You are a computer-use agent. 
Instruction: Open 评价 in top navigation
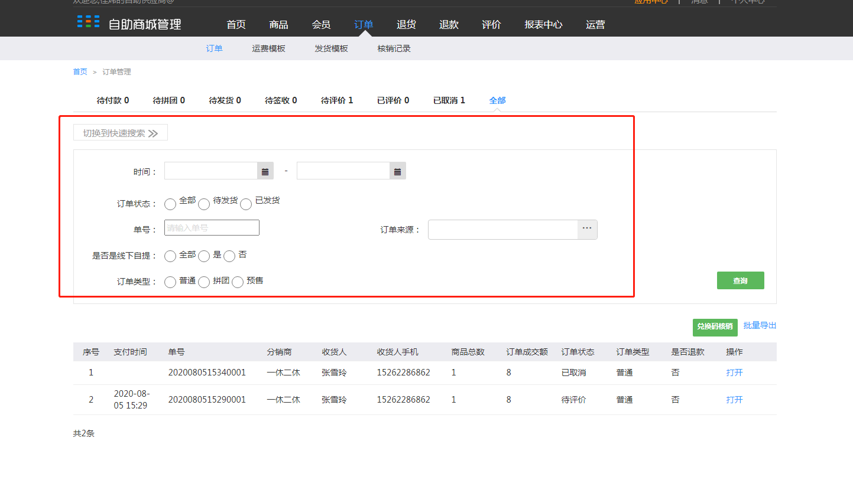tap(491, 25)
